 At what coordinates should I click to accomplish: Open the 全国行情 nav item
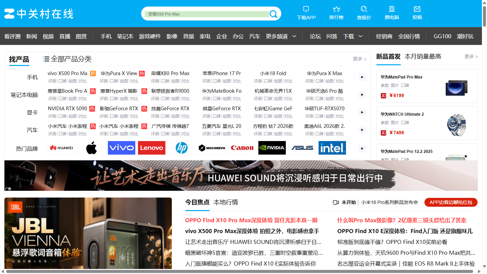[409, 36]
